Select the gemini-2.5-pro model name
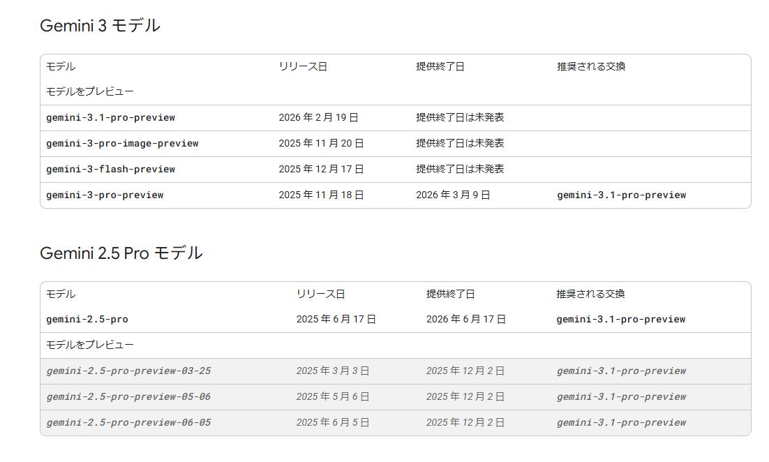 click(x=87, y=319)
